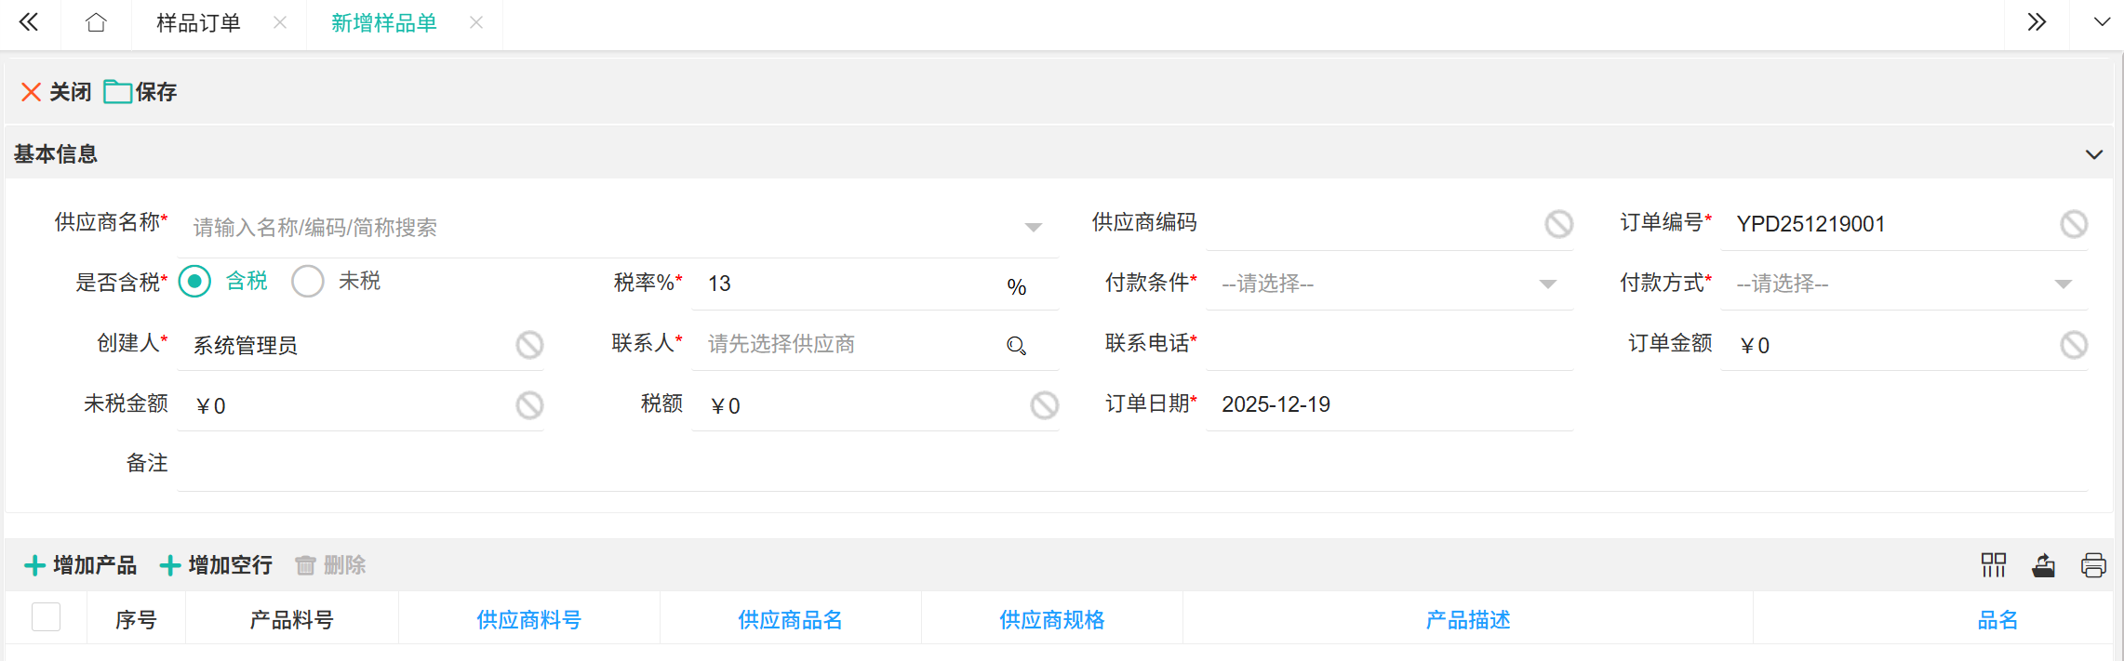
Task: Open the tab list dropdown arrow
Action: [2101, 23]
